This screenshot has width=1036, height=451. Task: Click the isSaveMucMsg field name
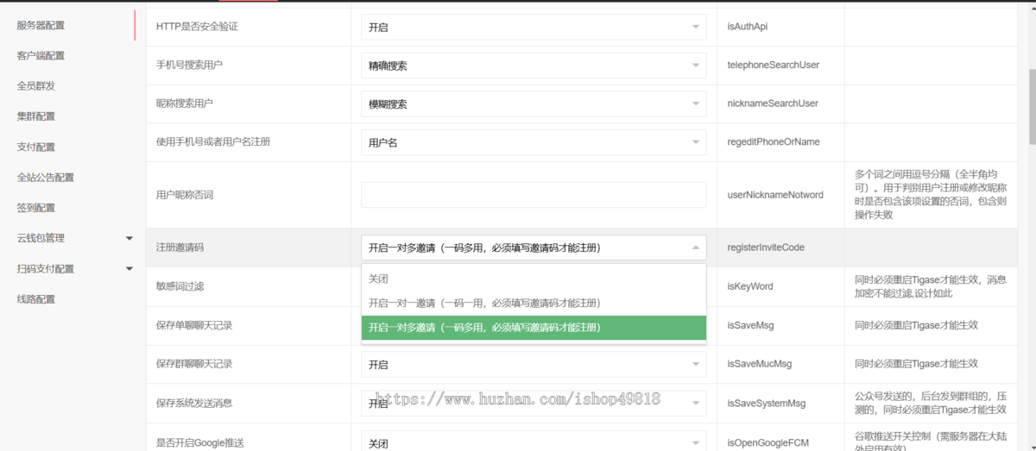[760, 364]
